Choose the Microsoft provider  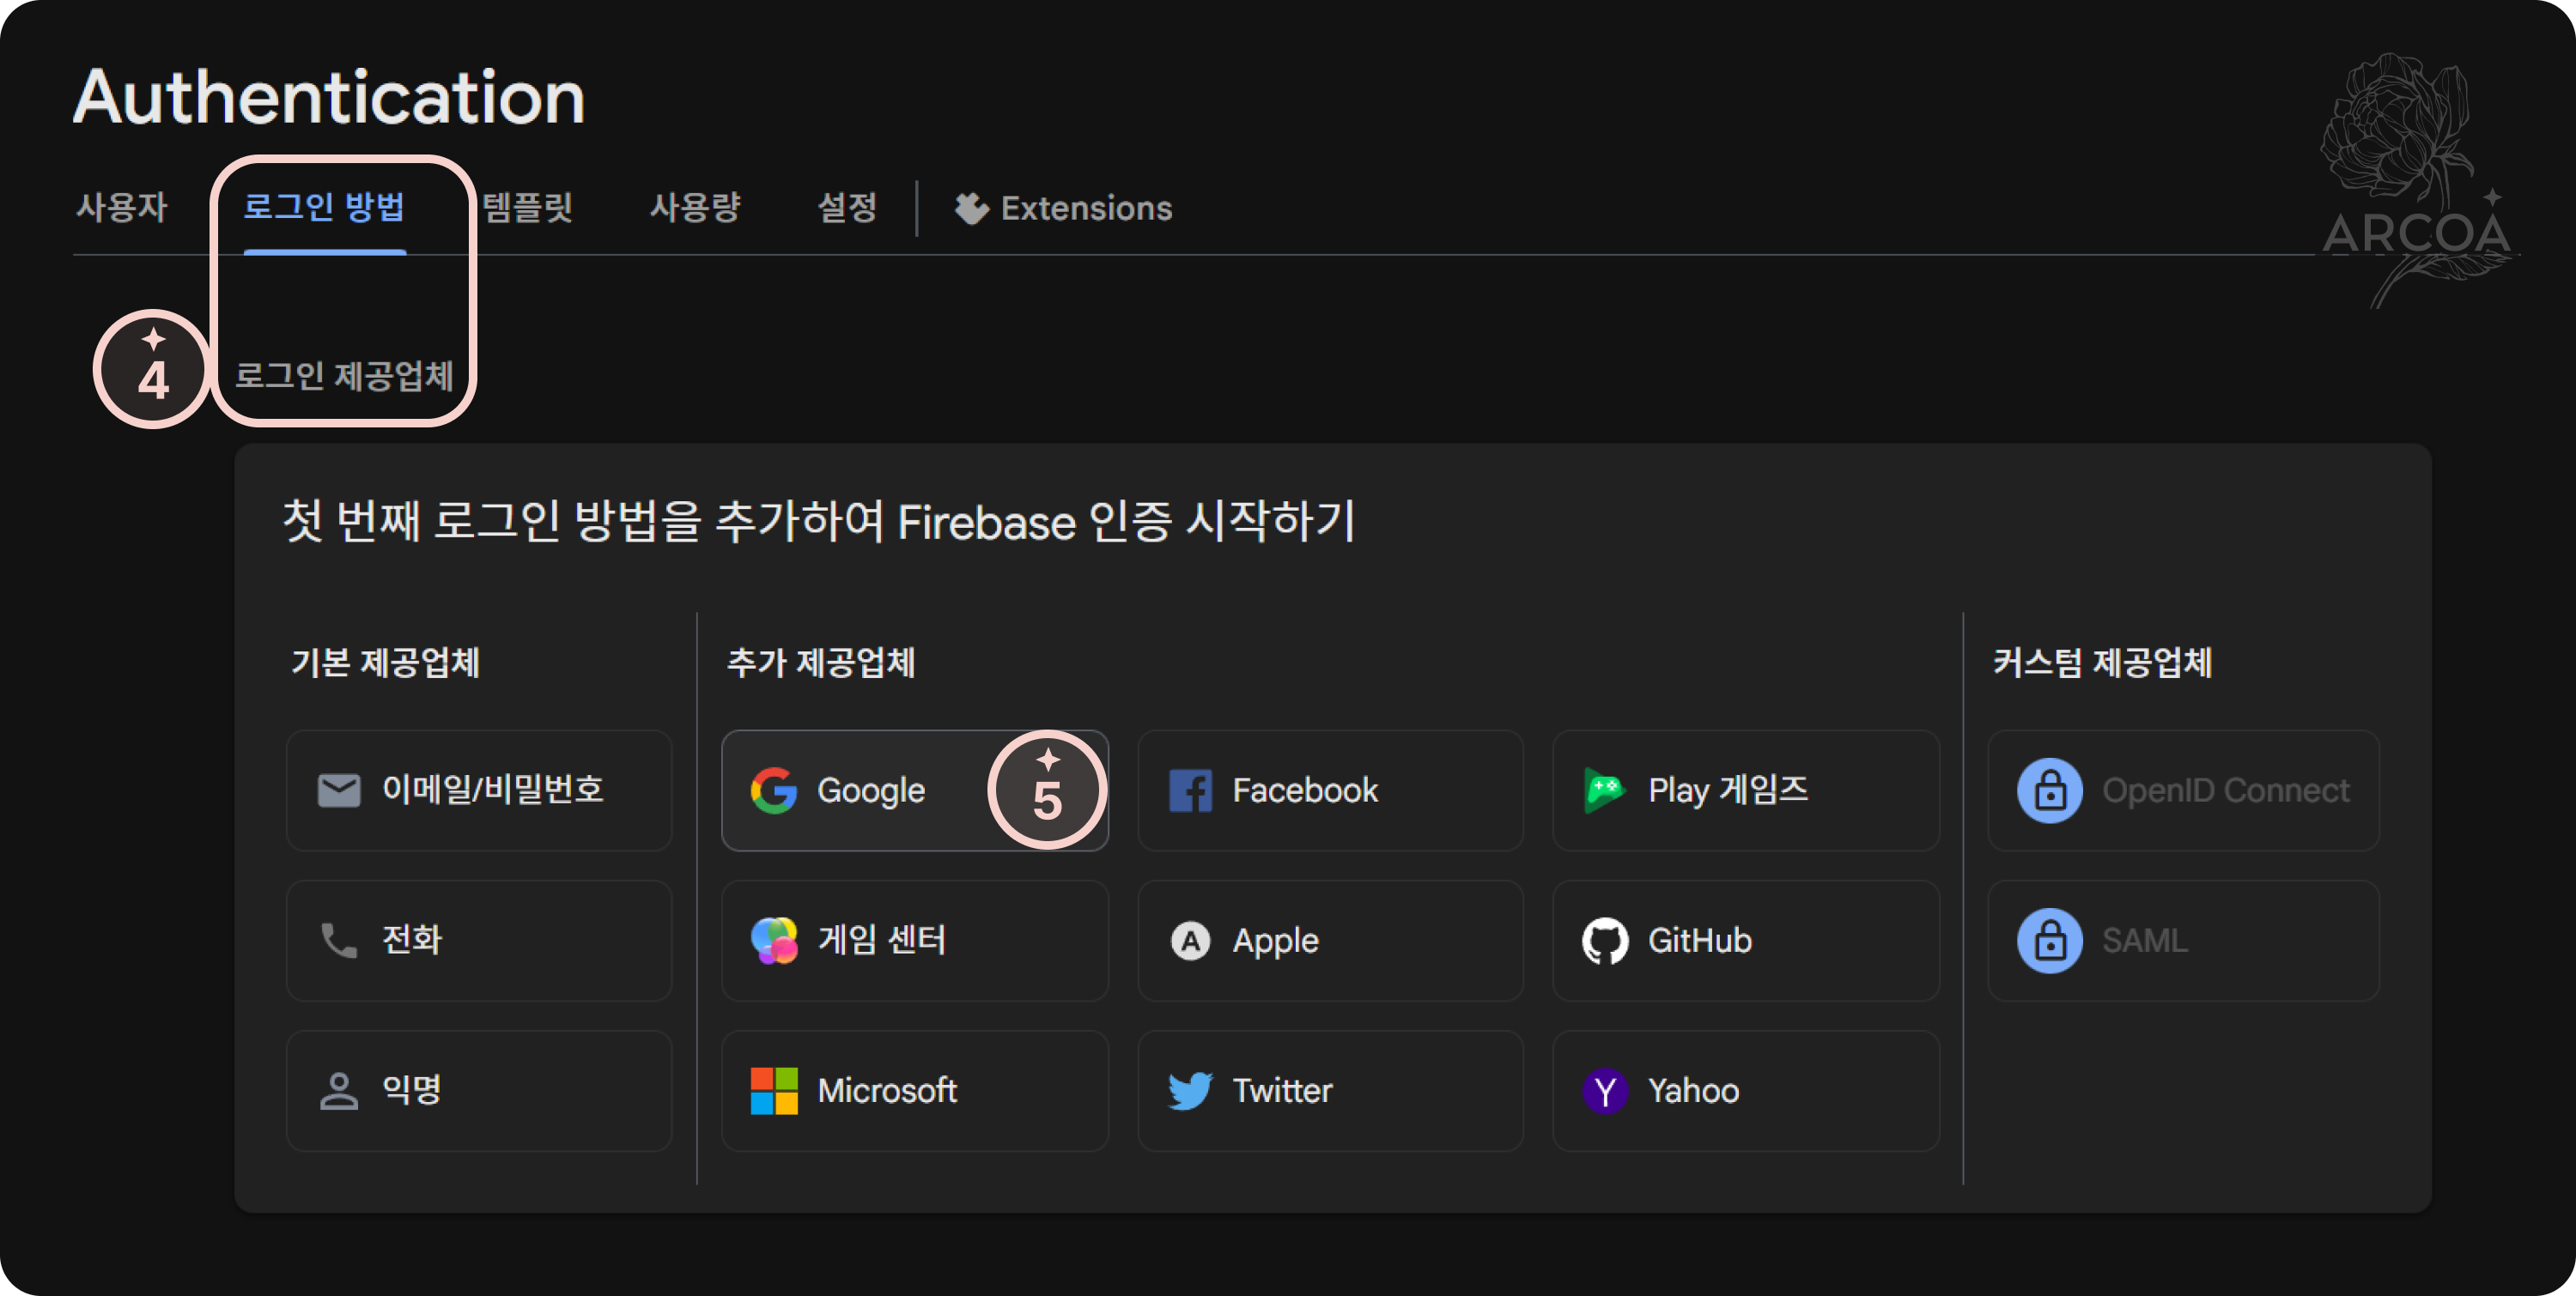(x=915, y=1090)
